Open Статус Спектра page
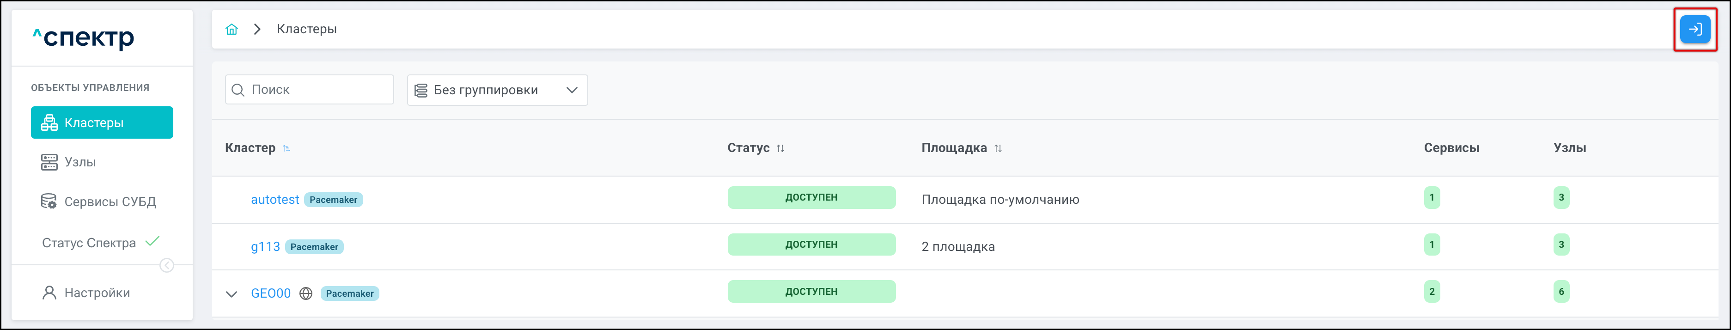This screenshot has width=1731, height=330. click(x=89, y=243)
